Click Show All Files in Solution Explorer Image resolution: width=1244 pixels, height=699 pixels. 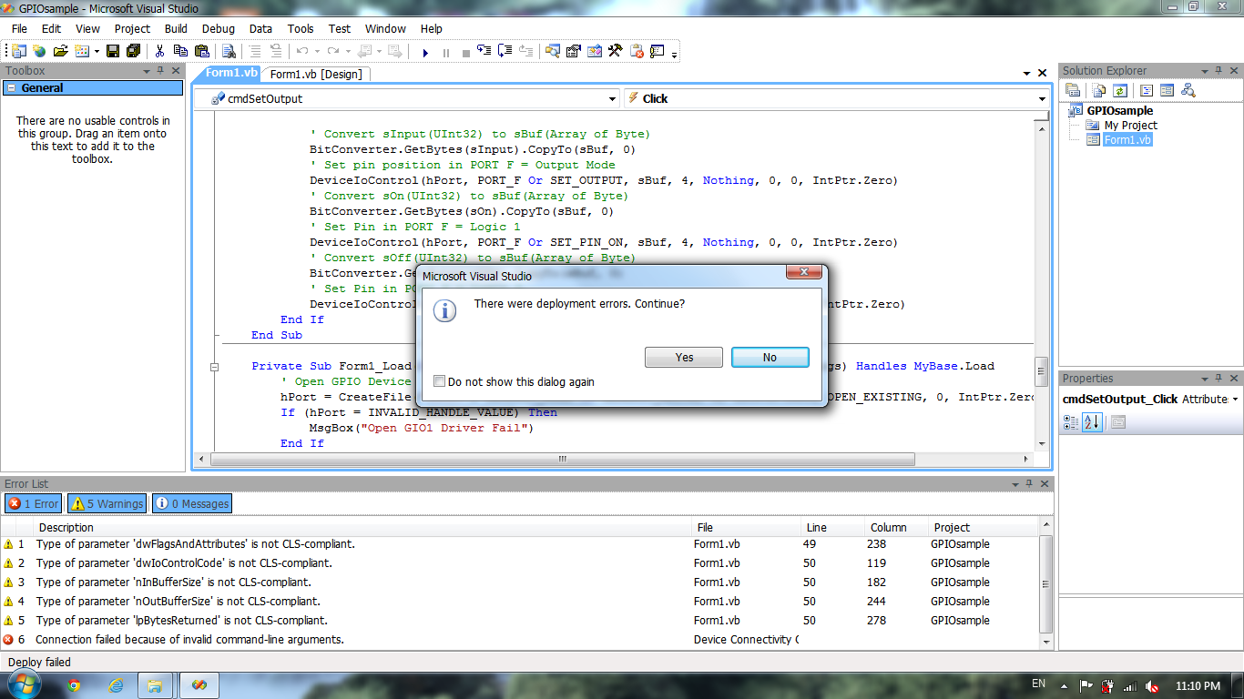tap(1099, 90)
